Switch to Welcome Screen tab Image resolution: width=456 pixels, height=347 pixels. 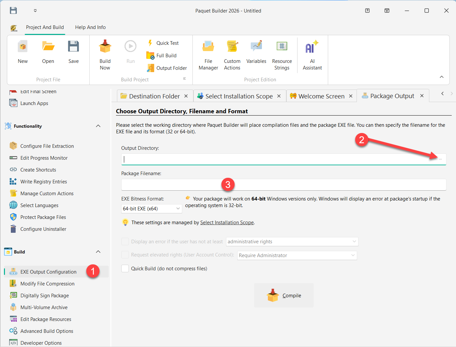tap(321, 96)
